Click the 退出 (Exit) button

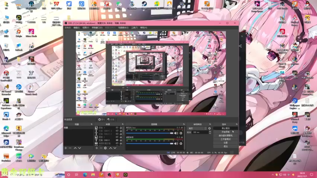click(225, 146)
